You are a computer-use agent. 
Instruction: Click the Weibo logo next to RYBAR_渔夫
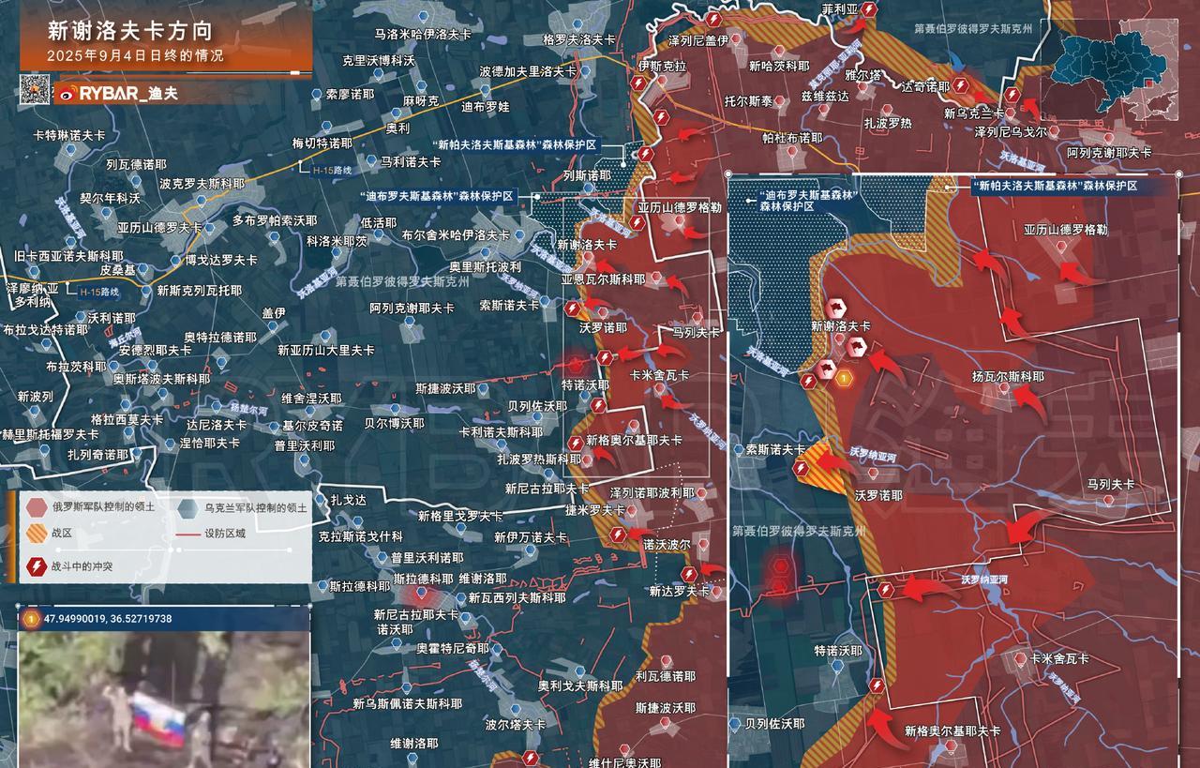pos(67,93)
